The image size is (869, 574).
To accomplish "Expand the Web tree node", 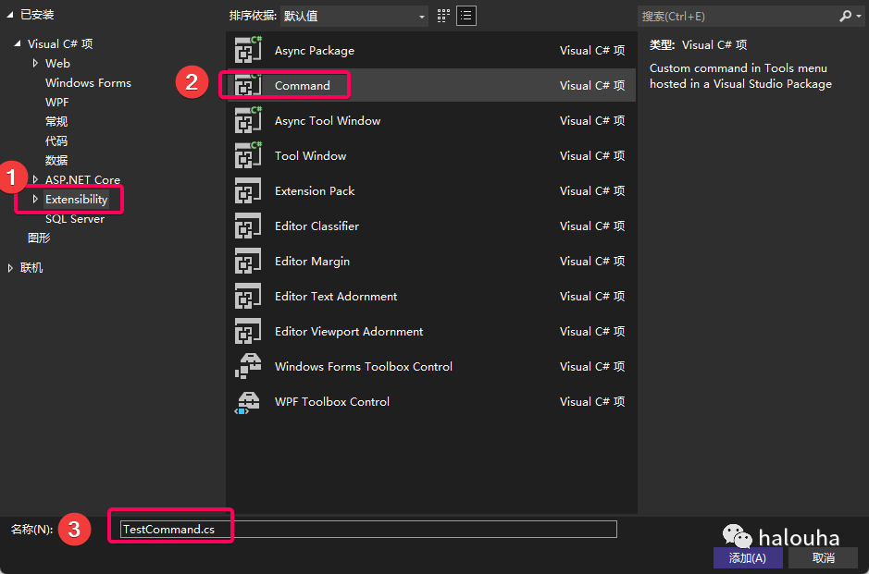I will coord(35,63).
